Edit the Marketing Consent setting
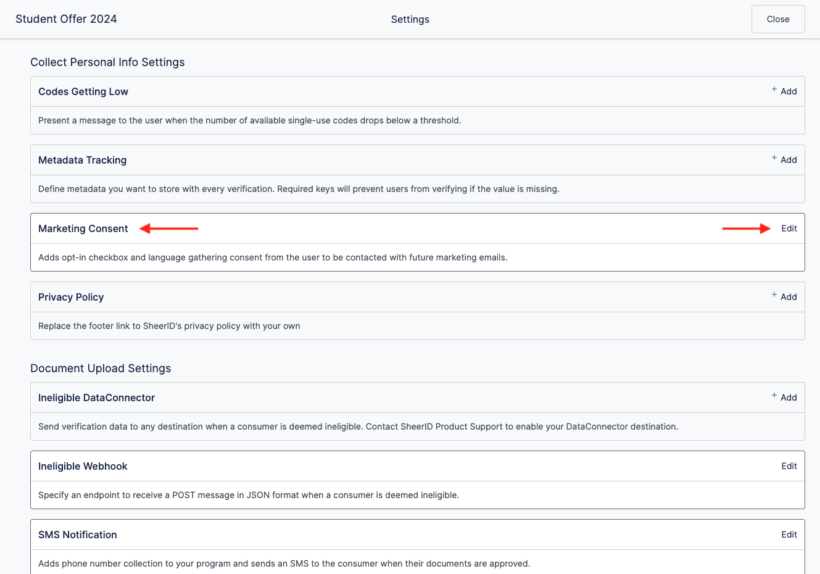The width and height of the screenshot is (820, 574). coord(789,228)
